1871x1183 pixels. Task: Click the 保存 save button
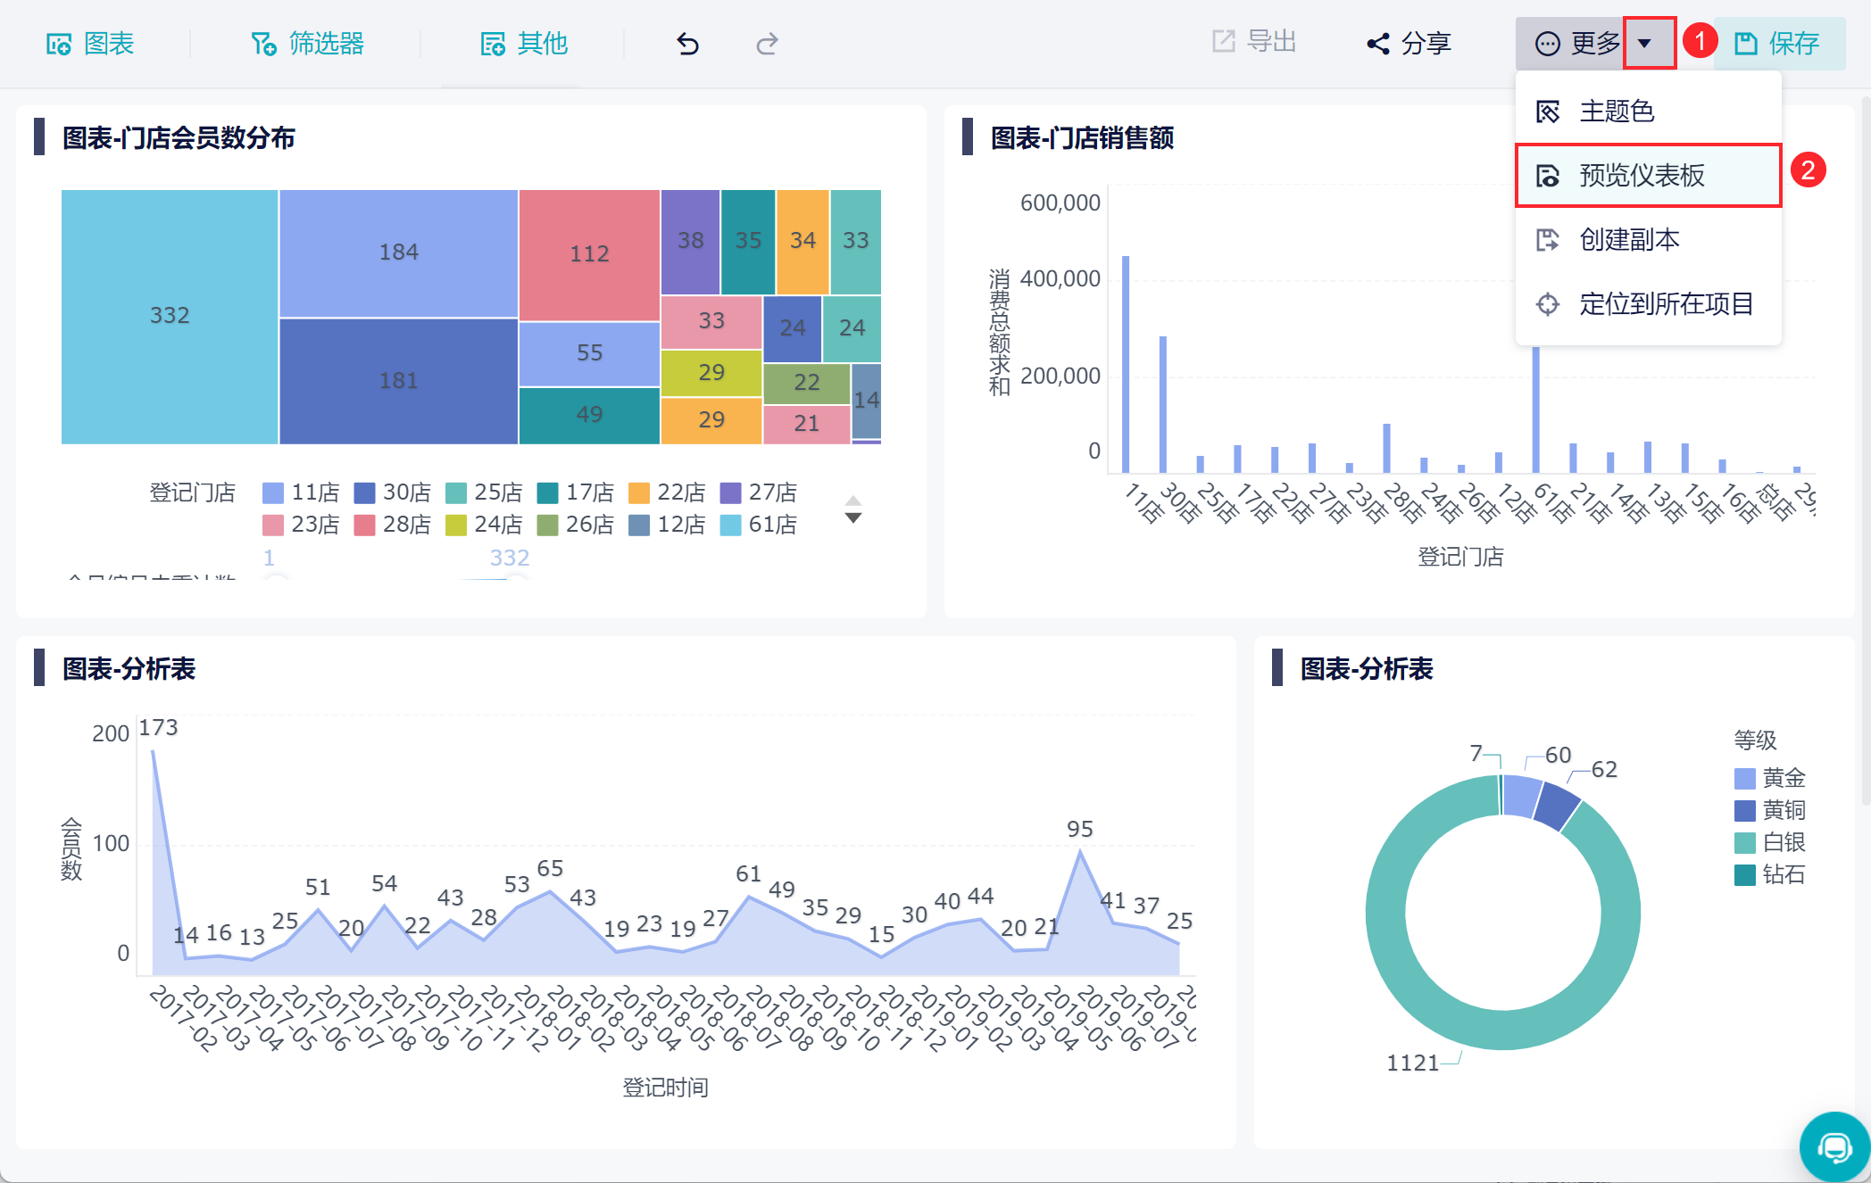tap(1777, 43)
